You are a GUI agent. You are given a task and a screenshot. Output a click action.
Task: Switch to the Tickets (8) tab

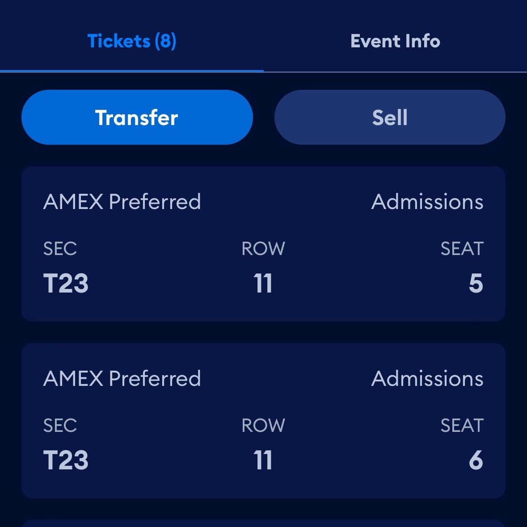(x=132, y=41)
